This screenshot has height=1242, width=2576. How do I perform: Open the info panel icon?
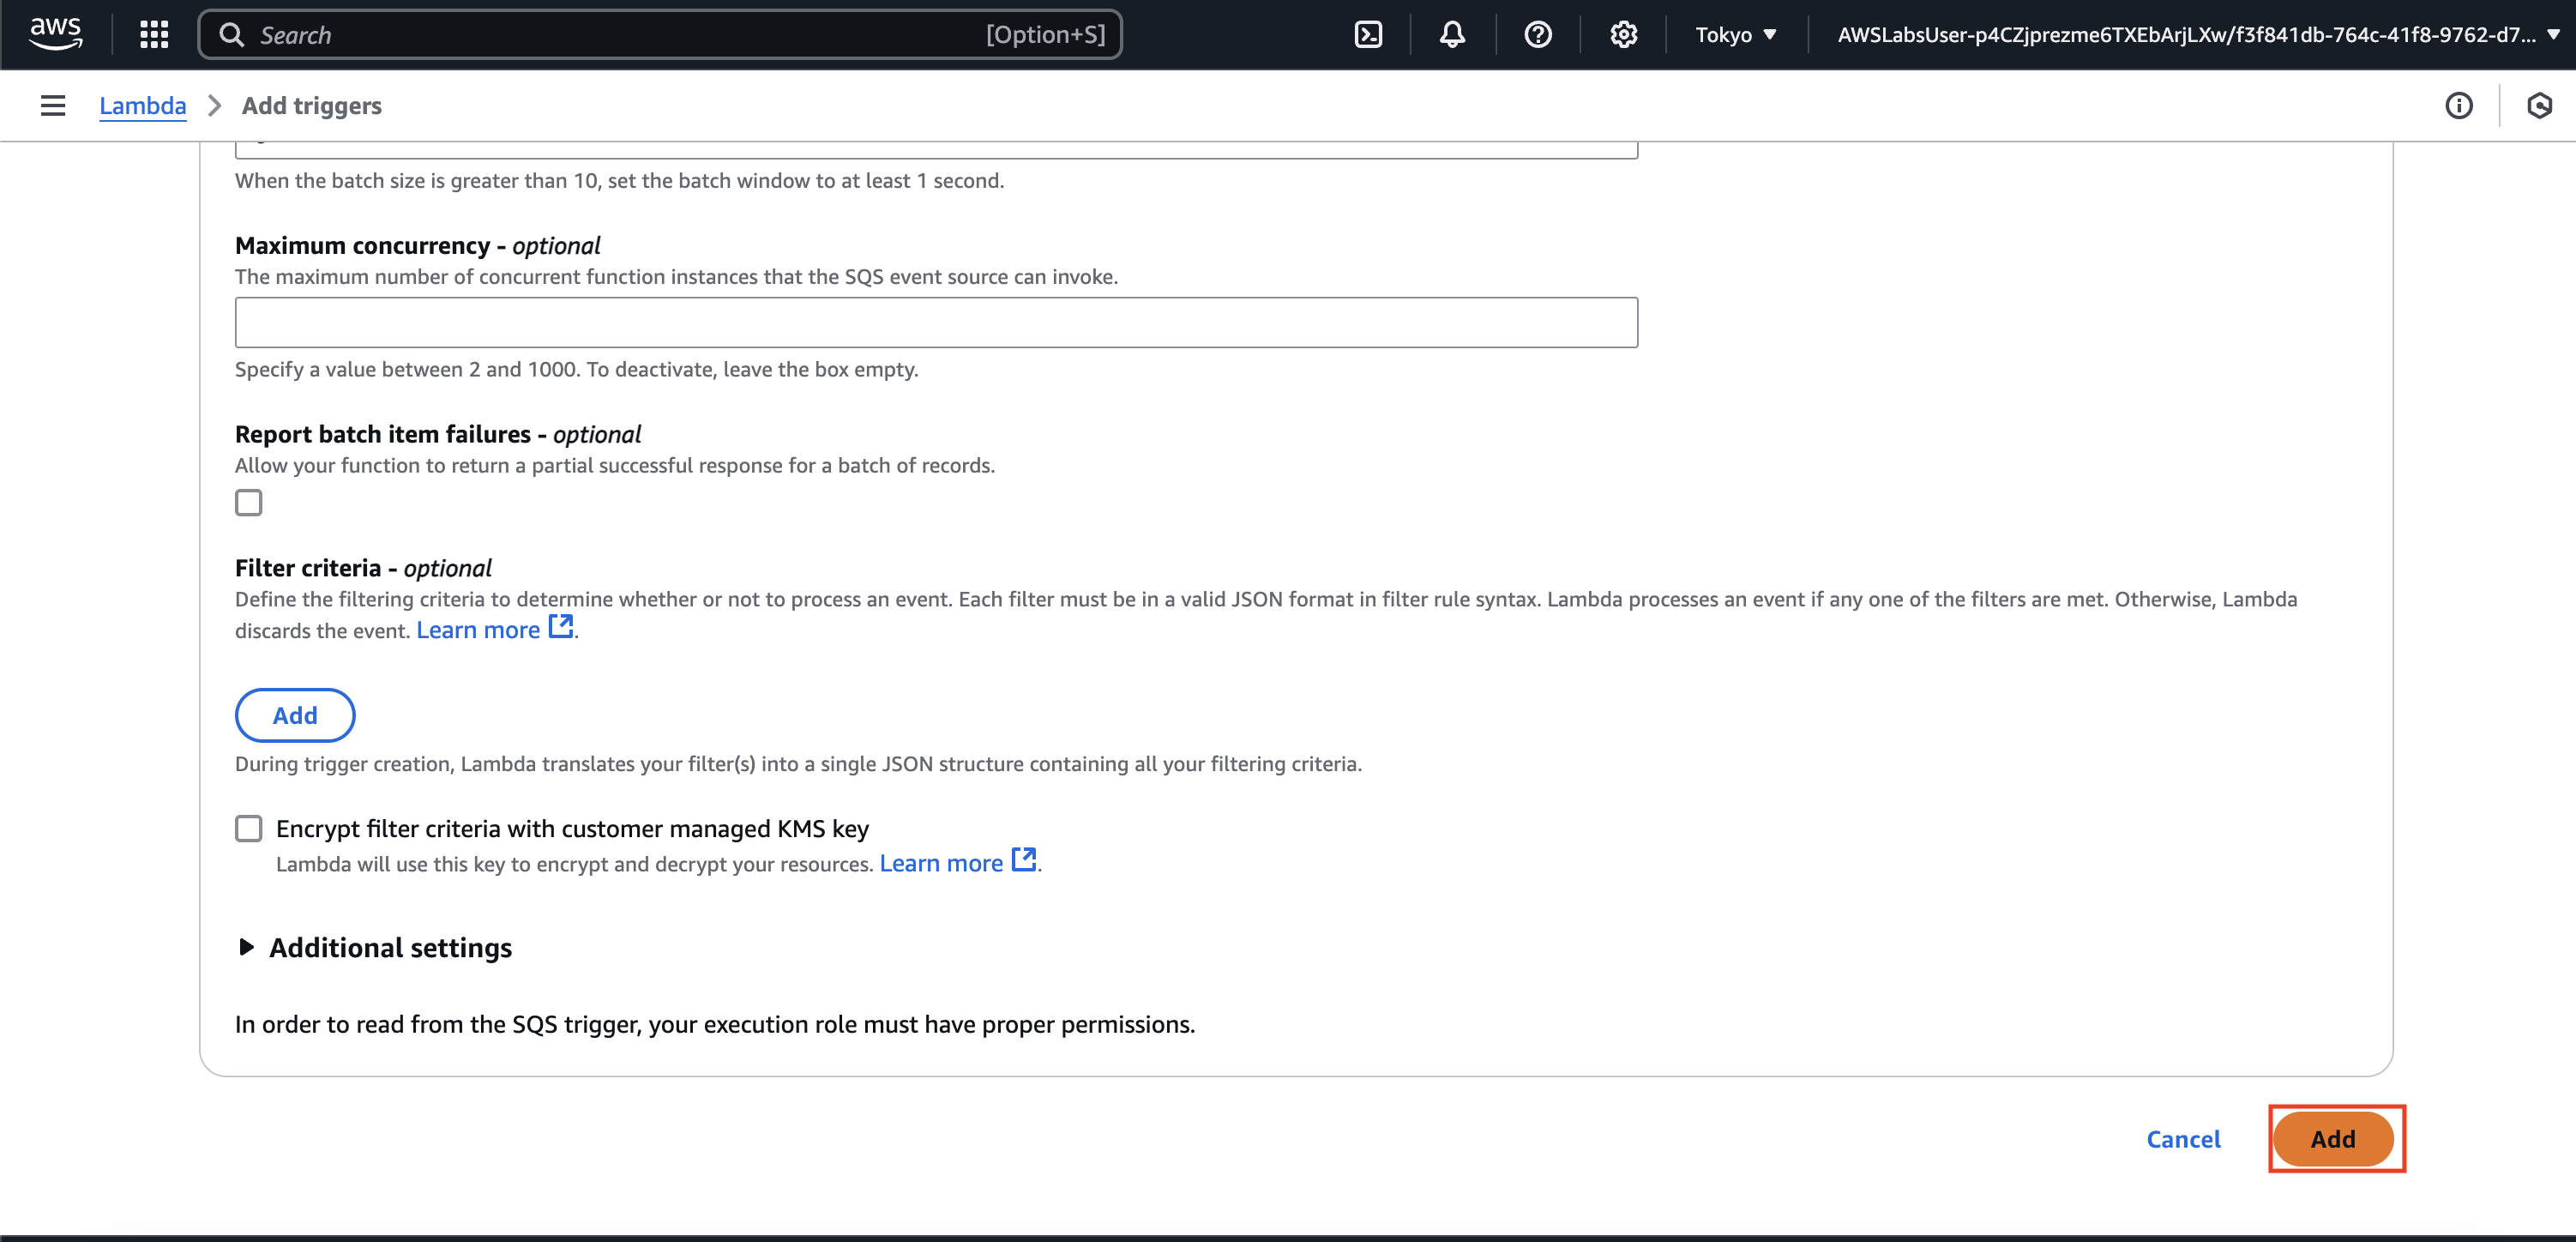click(2458, 105)
